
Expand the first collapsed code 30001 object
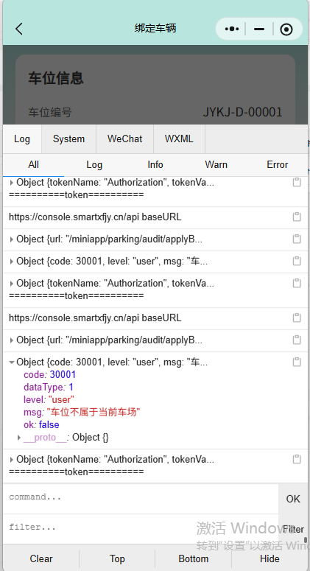[12, 262]
